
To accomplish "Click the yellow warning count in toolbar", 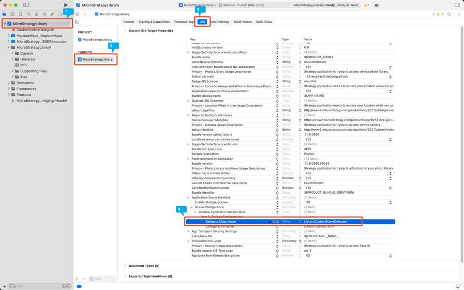I will [367, 5].
